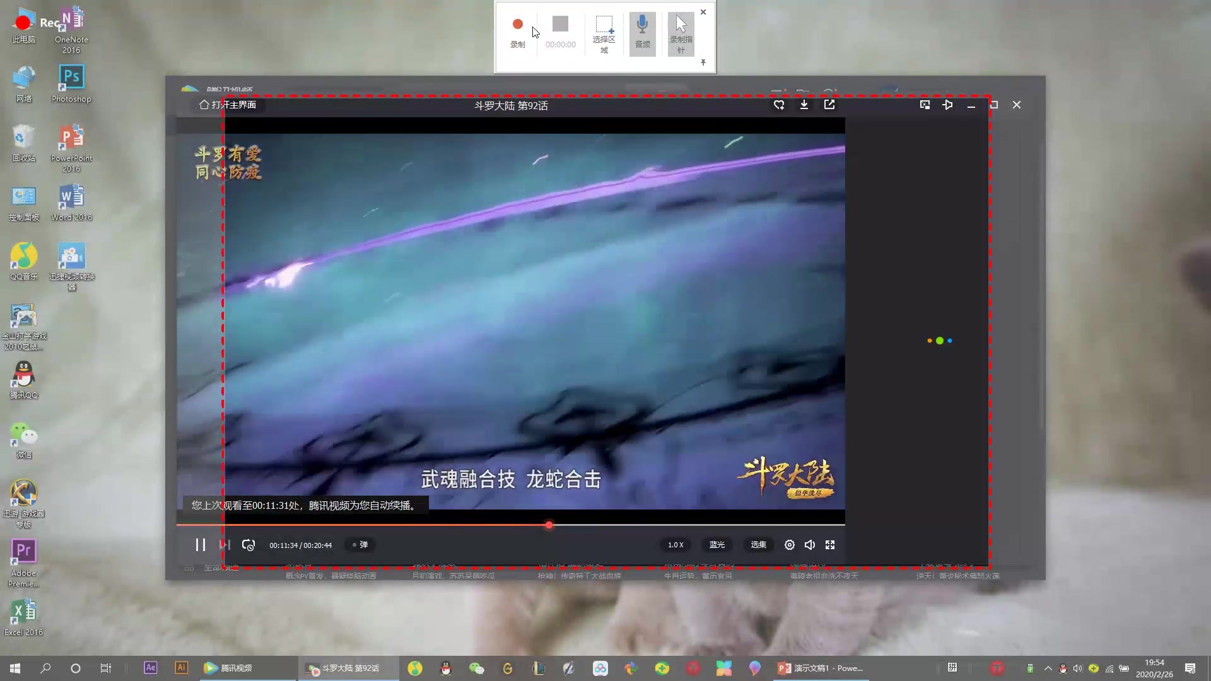Pin the player window on top

[x=947, y=105]
